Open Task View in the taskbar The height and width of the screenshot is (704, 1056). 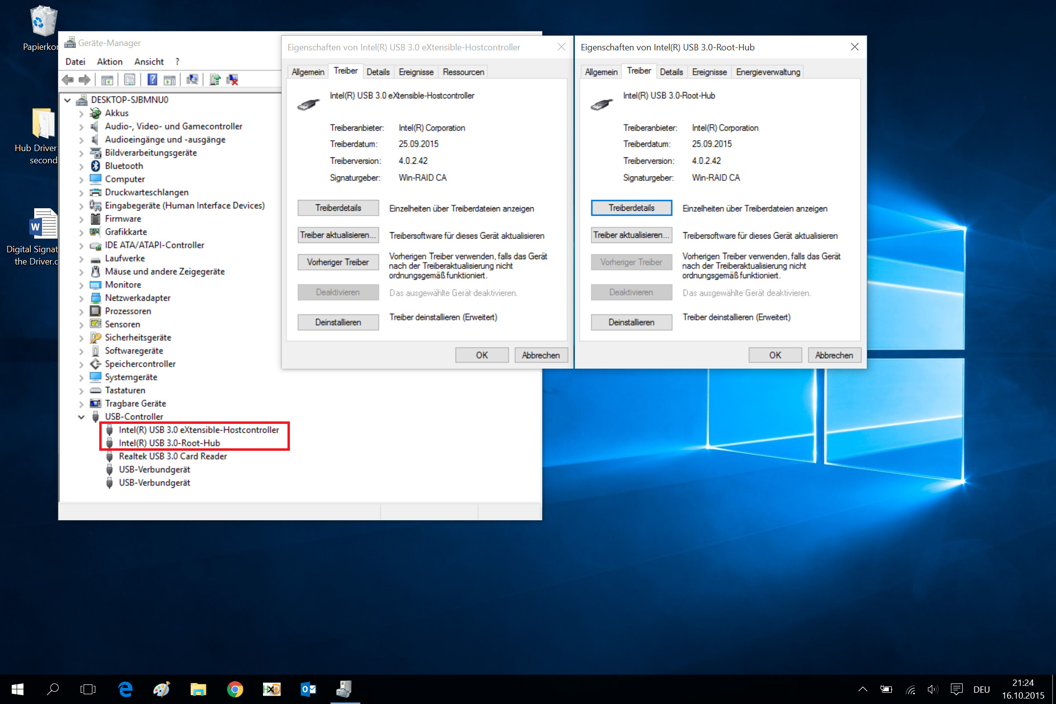click(88, 689)
